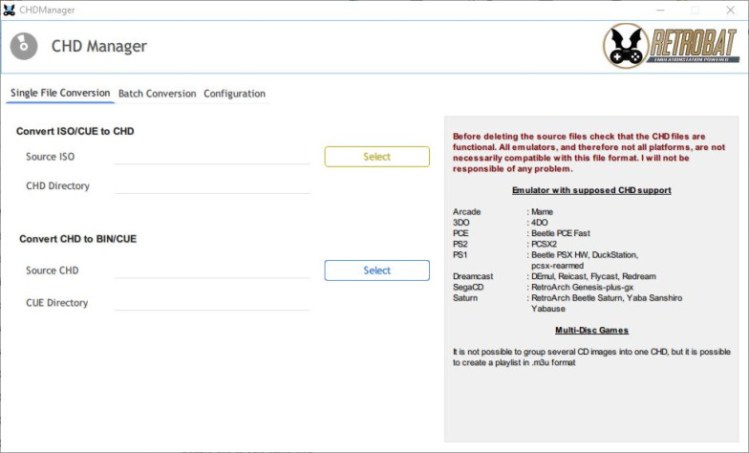
Task: Click the Convert CHD to BIN/CUE heading
Action: pos(78,239)
